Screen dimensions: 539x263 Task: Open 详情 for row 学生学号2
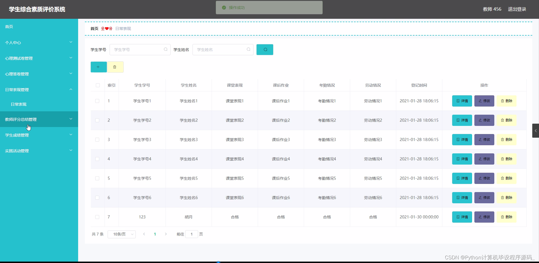click(462, 120)
